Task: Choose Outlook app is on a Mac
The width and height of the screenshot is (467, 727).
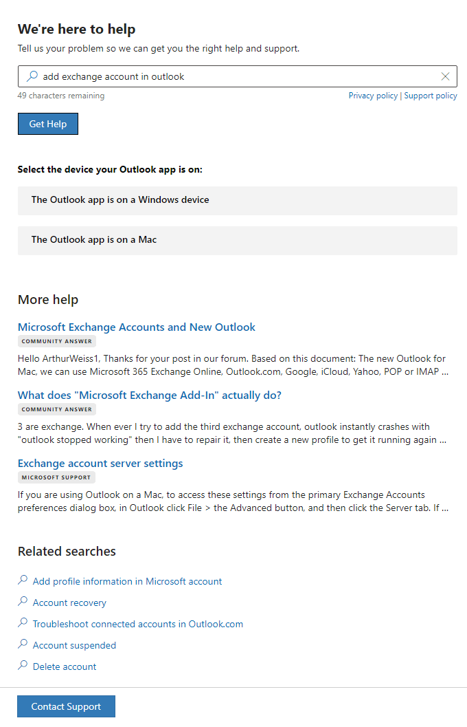Action: click(237, 240)
